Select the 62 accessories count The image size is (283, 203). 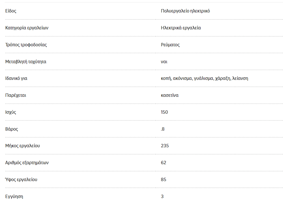pos(163,163)
